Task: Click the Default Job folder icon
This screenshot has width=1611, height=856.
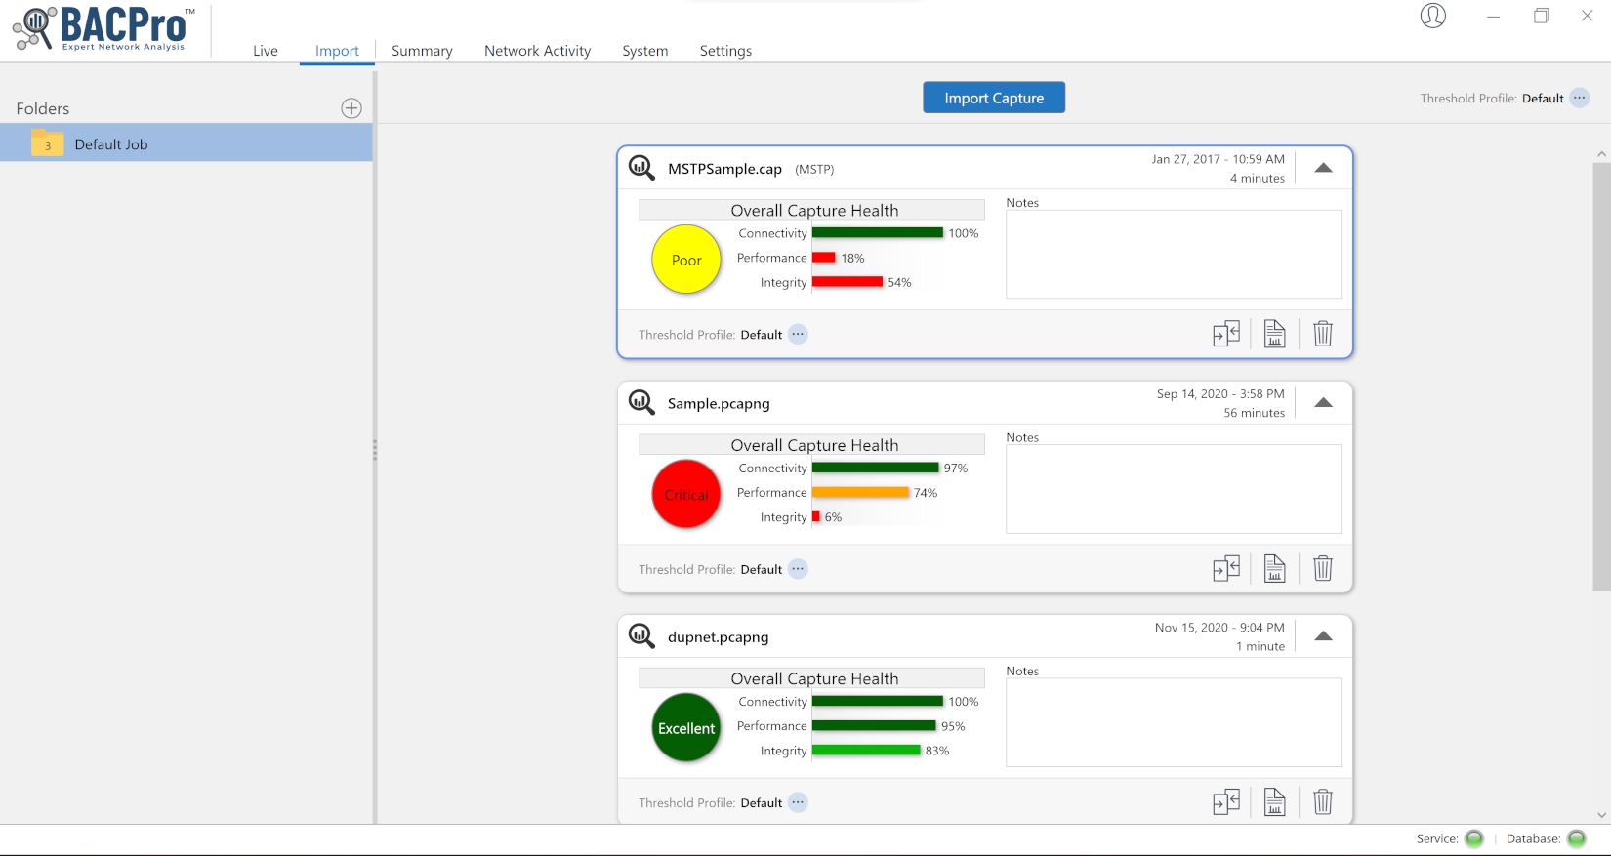Action: click(47, 143)
